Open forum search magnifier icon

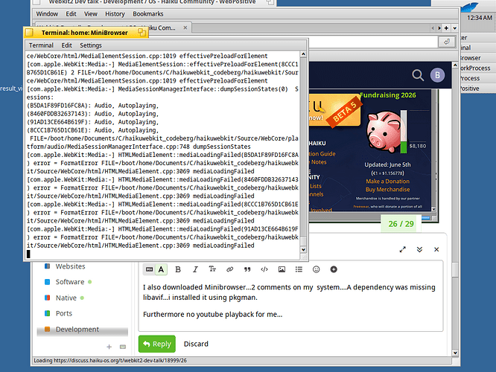[418, 75]
